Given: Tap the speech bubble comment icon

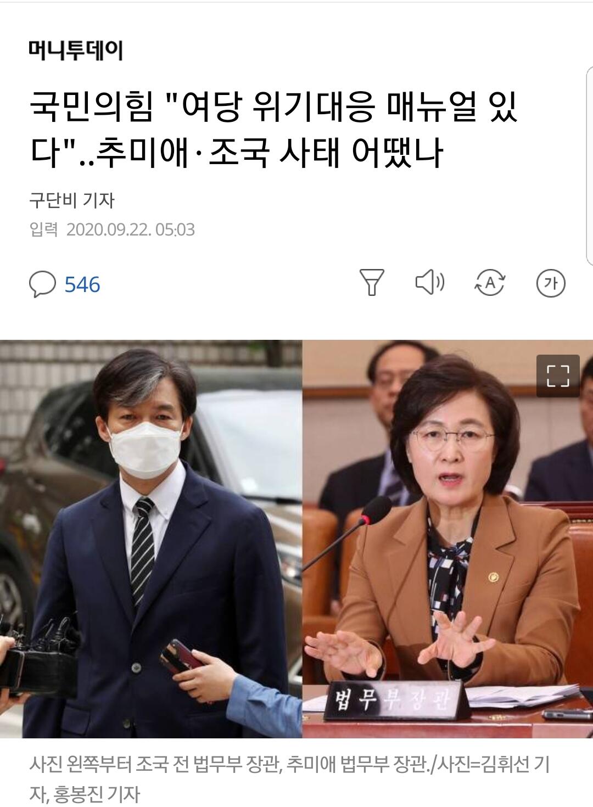Looking at the screenshot, I should [x=42, y=284].
